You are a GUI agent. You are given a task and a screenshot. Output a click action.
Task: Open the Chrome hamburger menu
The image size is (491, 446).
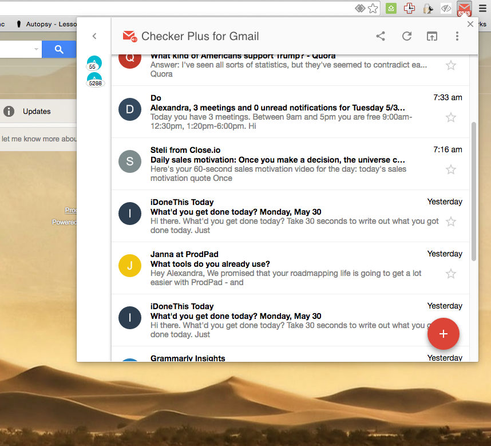click(x=482, y=9)
